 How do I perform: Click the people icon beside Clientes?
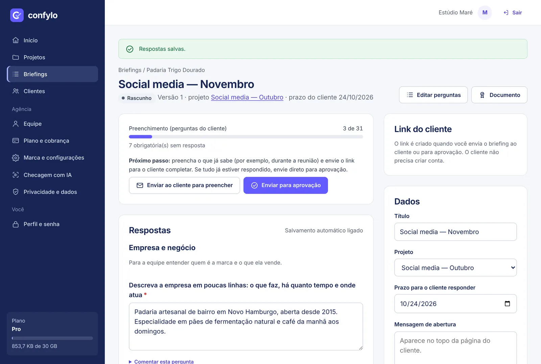point(16,91)
